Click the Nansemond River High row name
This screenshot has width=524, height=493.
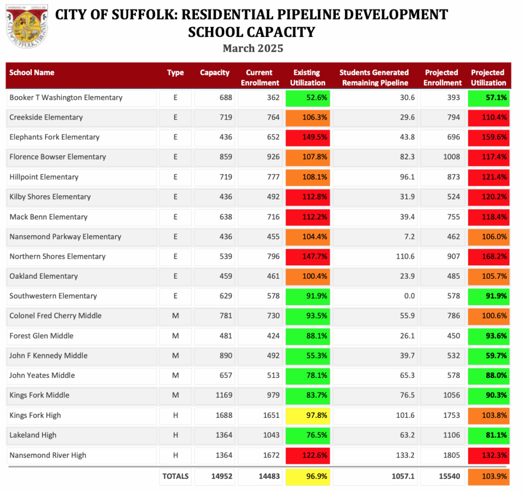[48, 455]
